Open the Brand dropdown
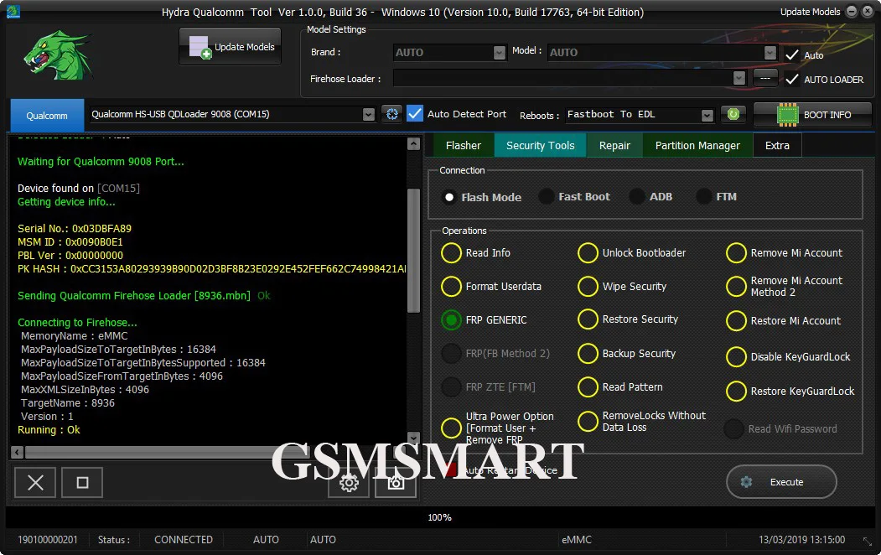The height and width of the screenshot is (555, 881). coord(499,52)
